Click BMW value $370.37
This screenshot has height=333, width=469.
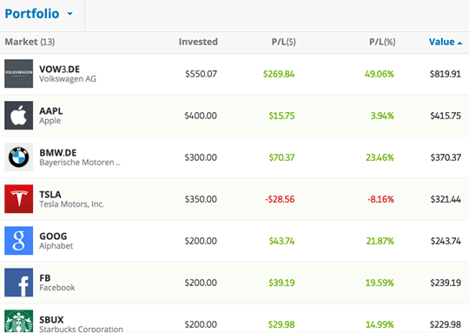[446, 157]
